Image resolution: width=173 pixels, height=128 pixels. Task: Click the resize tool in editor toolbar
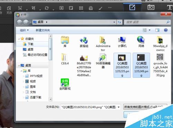click(x=20, y=8)
